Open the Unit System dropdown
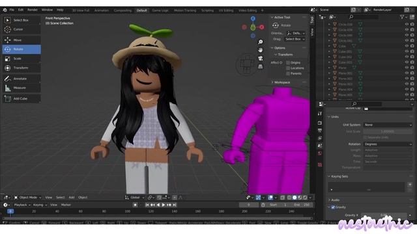417x234 pixels. point(388,125)
